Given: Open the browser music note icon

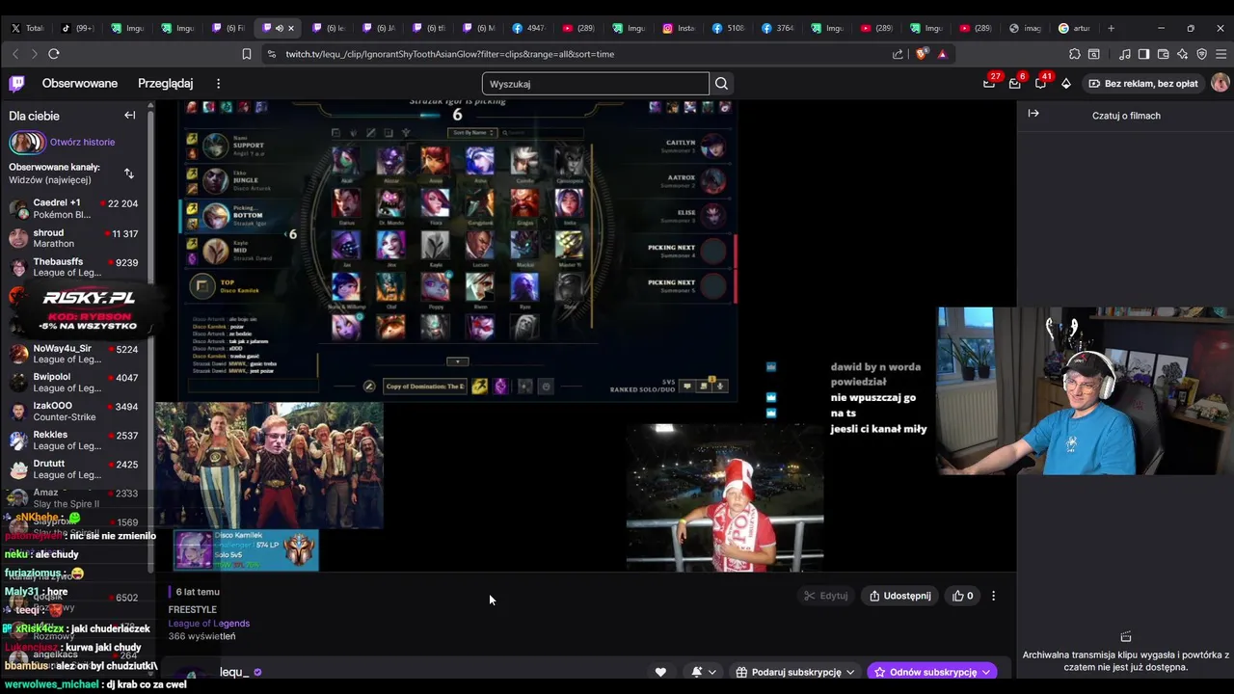Looking at the screenshot, I should tap(1125, 54).
